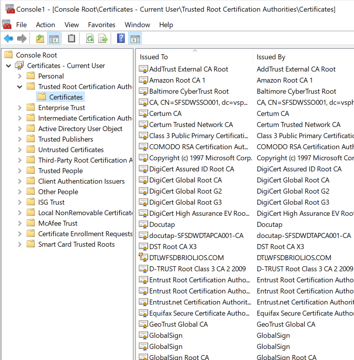Screen dimensions: 354x360
Task: Click the Up one level folder icon
Action: pos(40,39)
